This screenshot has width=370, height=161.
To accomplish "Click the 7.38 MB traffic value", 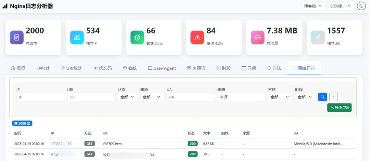I will tap(282, 31).
